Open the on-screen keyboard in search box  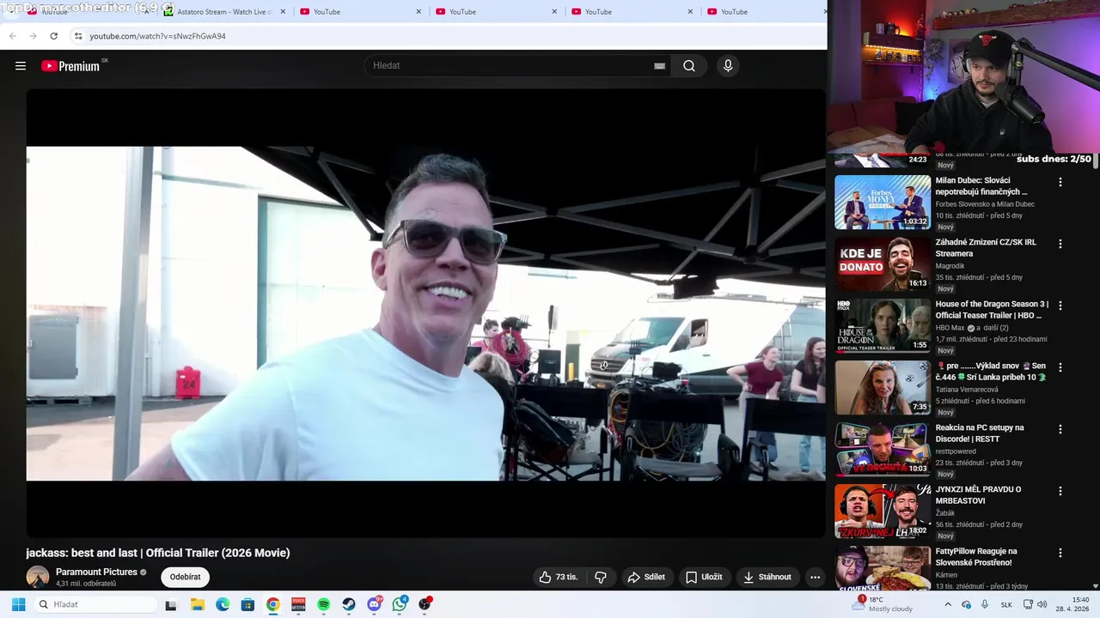coord(659,66)
